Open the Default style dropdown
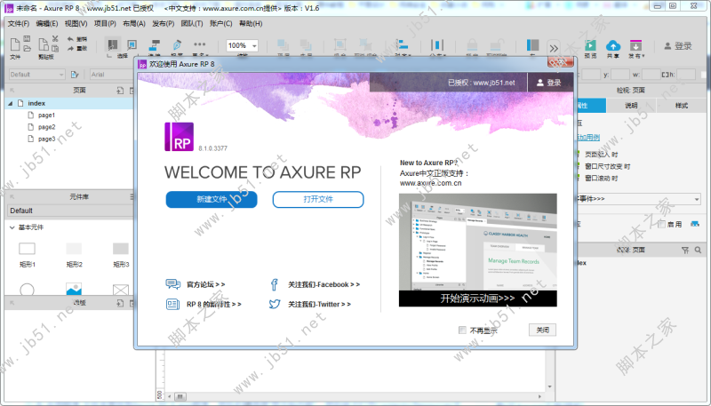The height and width of the screenshot is (406, 711). click(37, 75)
